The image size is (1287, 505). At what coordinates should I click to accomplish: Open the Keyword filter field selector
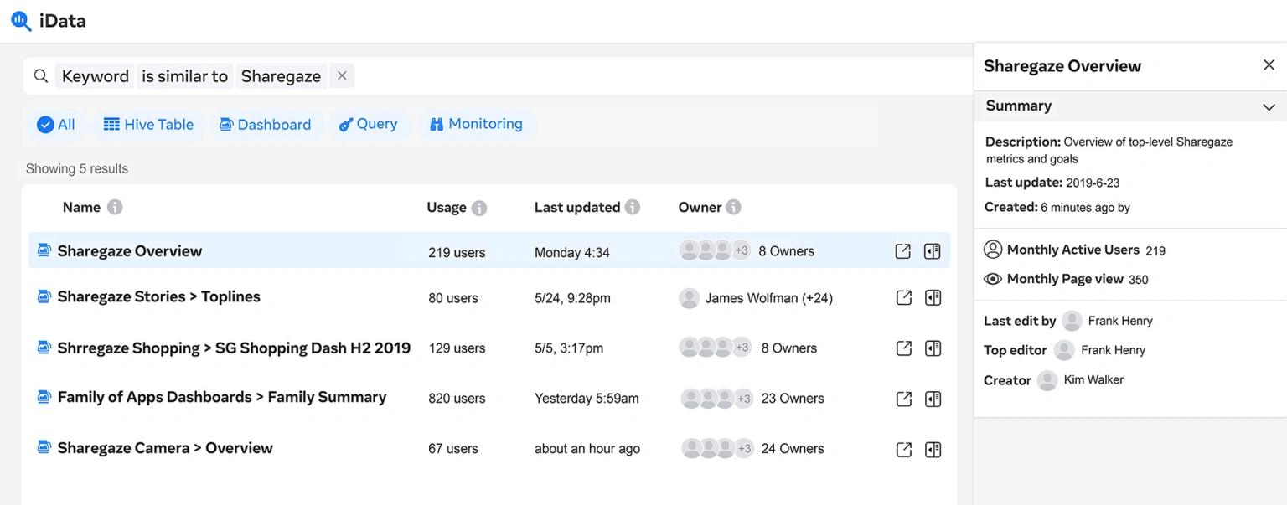pyautogui.click(x=95, y=76)
